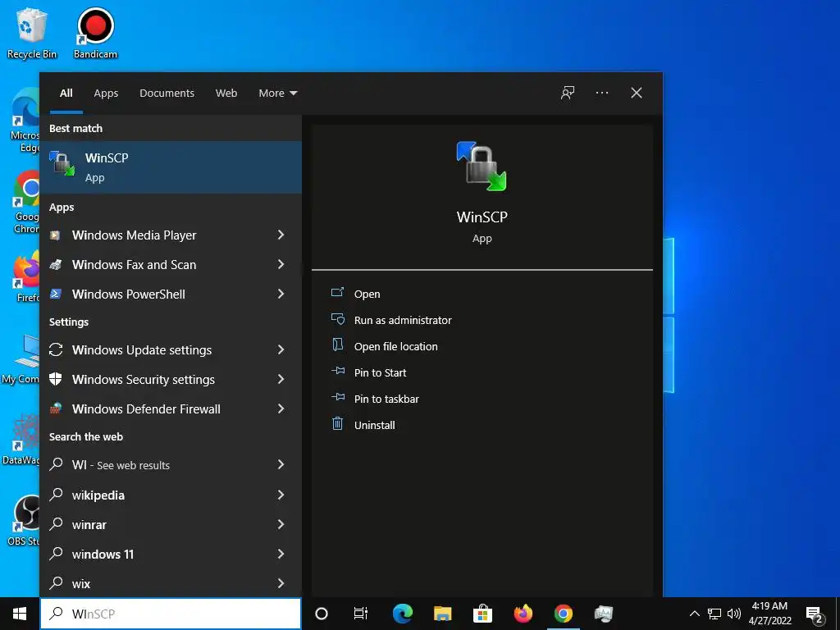The width and height of the screenshot is (840, 630).
Task: Open the three-dots options menu in search panel
Action: 602,94
